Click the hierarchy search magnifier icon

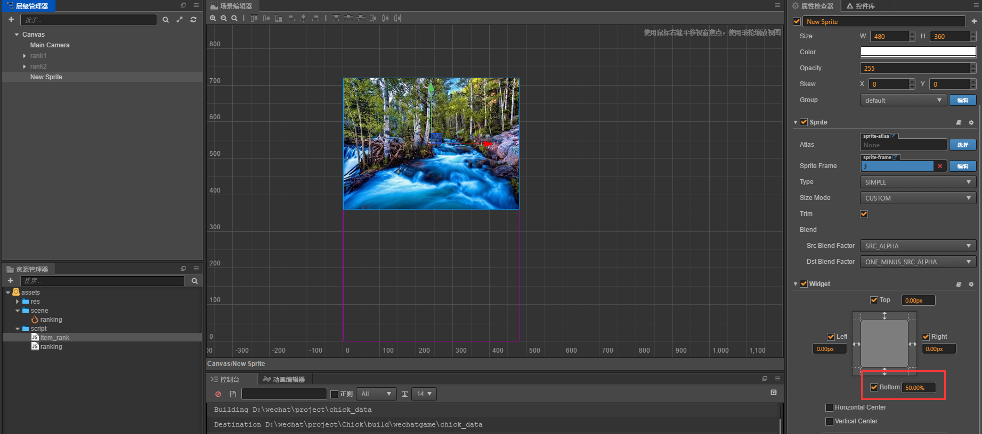tap(166, 20)
